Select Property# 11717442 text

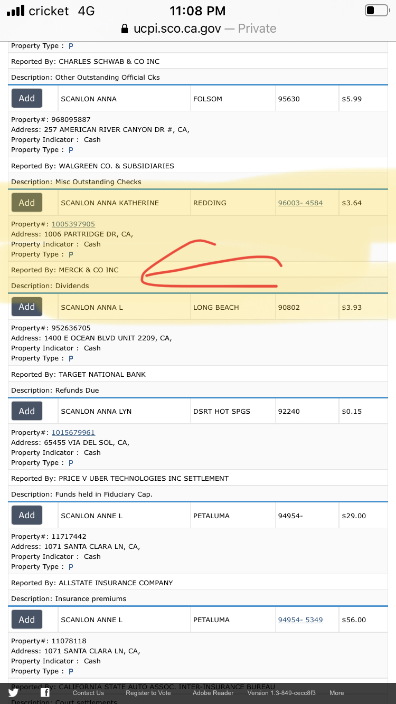pos(49,536)
